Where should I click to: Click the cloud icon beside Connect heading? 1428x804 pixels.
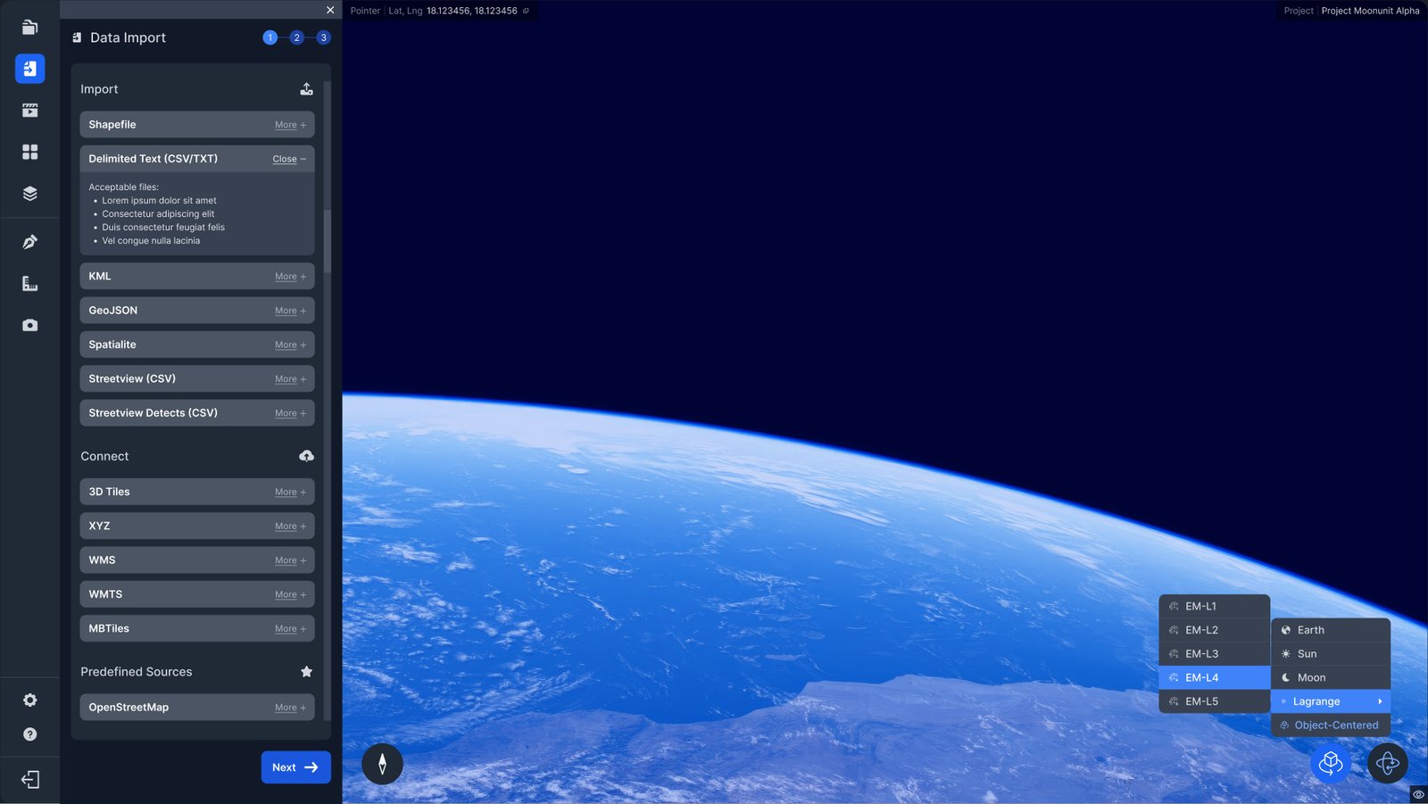306,456
